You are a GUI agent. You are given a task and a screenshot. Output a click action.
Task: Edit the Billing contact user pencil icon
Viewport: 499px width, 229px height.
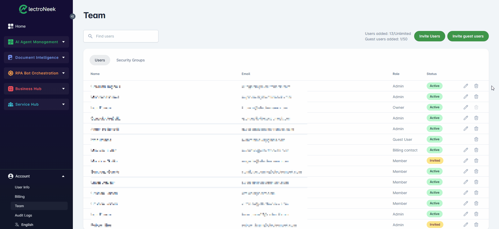(x=466, y=150)
